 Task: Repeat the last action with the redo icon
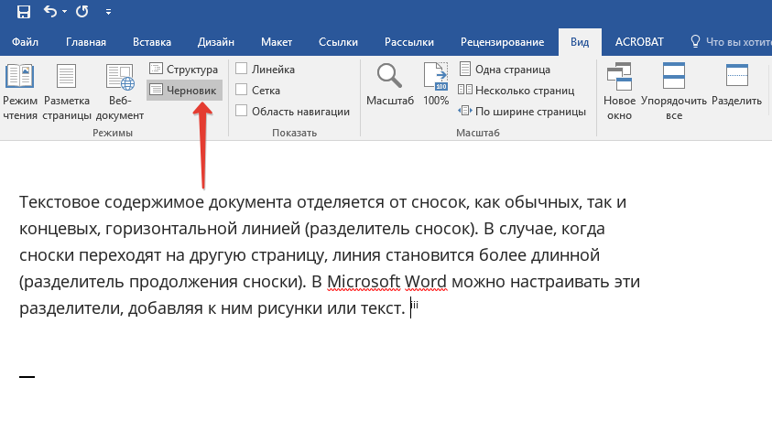point(82,11)
